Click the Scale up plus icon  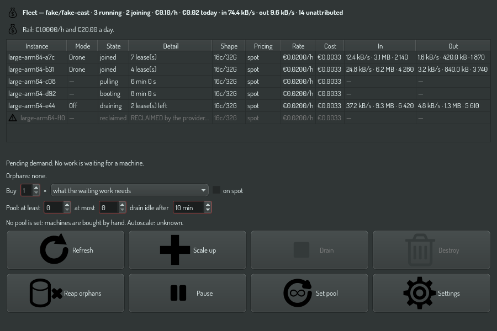coord(175,250)
